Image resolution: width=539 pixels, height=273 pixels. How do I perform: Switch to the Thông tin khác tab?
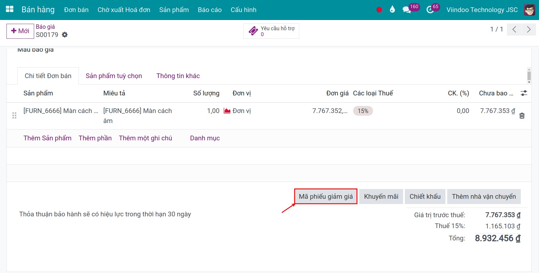tap(178, 76)
